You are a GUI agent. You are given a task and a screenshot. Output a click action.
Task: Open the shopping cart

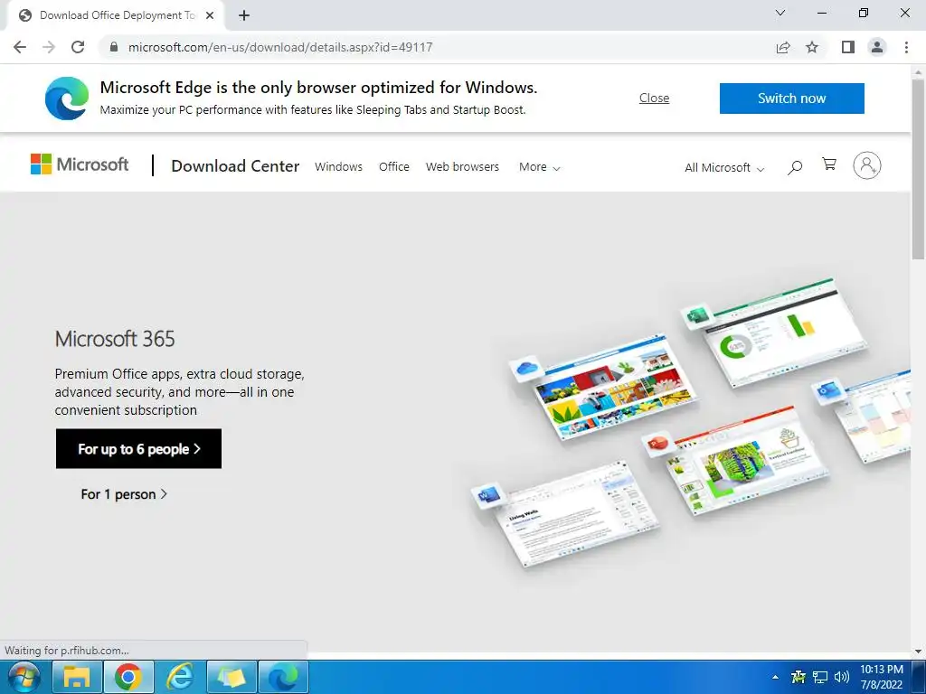click(829, 164)
